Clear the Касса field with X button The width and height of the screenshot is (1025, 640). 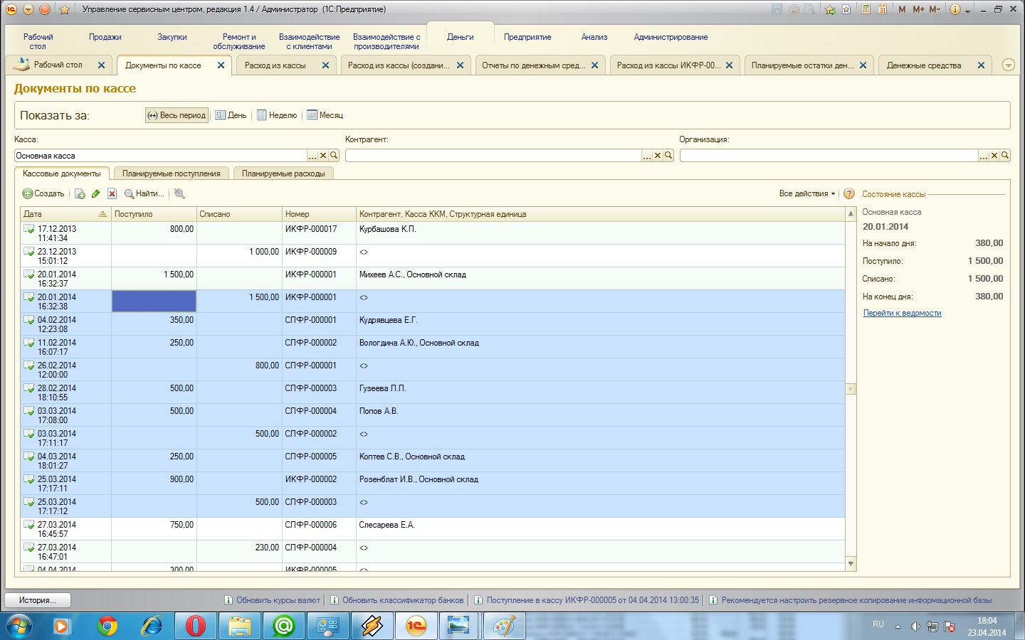322,156
